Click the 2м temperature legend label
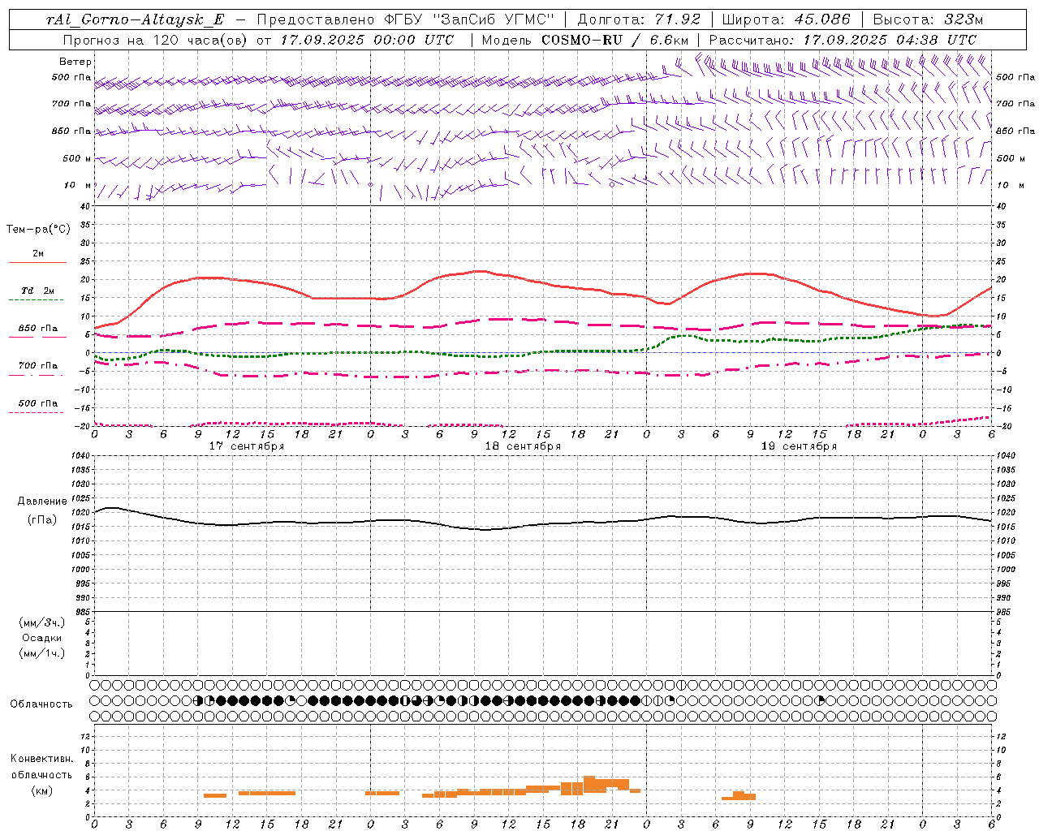The width and height of the screenshot is (1039, 831). tap(38, 253)
